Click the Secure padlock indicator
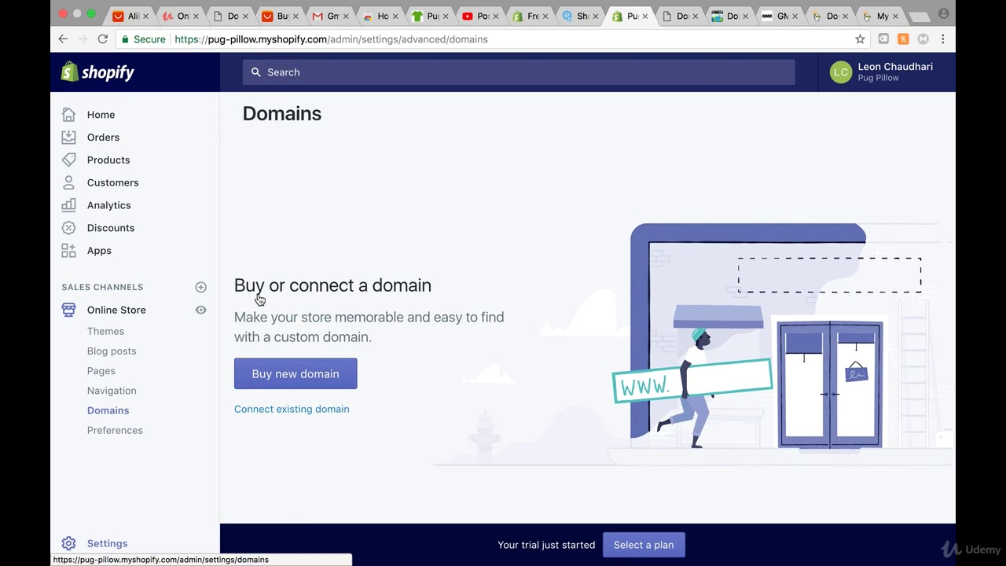The width and height of the screenshot is (1006, 566). [x=143, y=39]
